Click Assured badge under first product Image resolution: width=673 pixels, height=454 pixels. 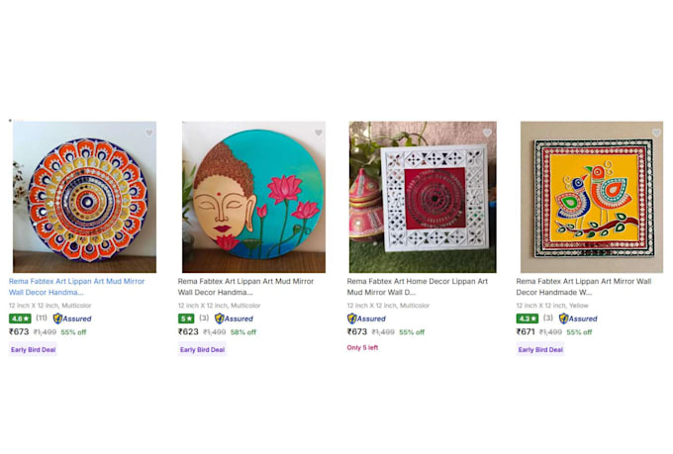coord(72,318)
